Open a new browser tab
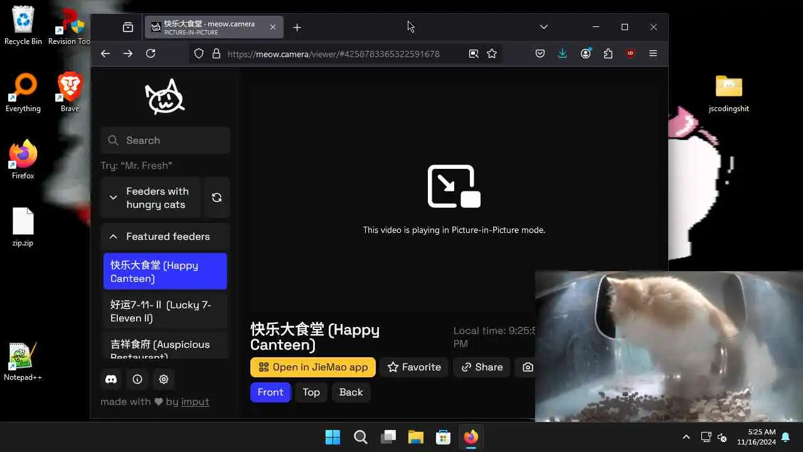The width and height of the screenshot is (803, 452). (x=297, y=28)
